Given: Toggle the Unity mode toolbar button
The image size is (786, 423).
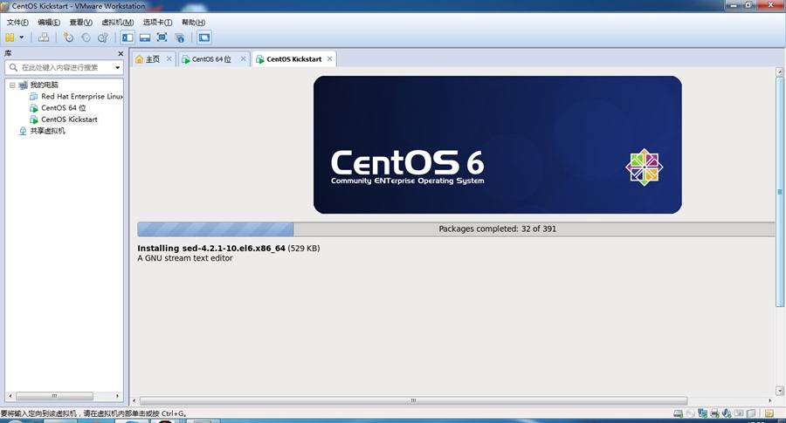Looking at the screenshot, I should pos(180,38).
